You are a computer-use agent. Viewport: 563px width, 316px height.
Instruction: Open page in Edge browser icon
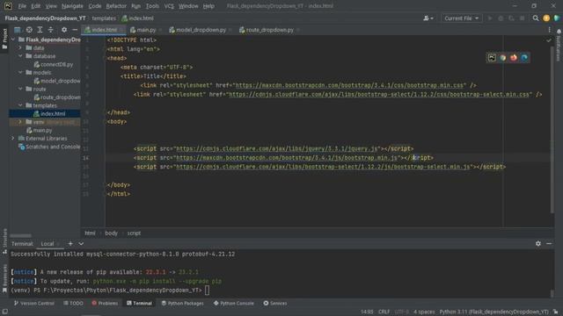click(x=524, y=58)
